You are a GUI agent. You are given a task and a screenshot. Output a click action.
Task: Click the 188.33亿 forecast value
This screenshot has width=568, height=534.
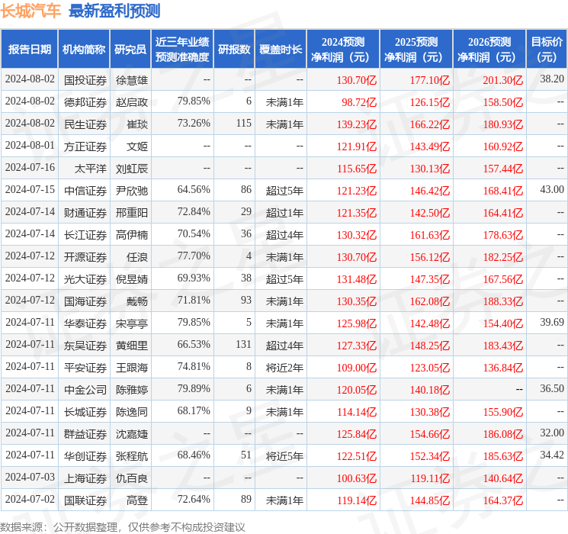point(502,301)
